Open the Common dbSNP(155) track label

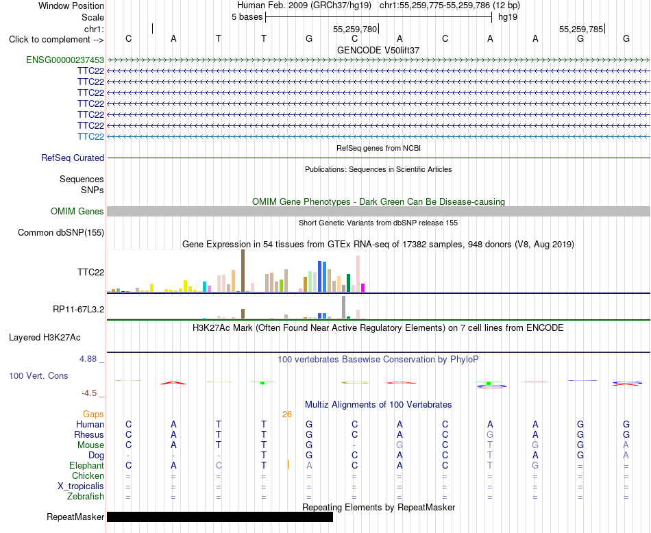(61, 232)
